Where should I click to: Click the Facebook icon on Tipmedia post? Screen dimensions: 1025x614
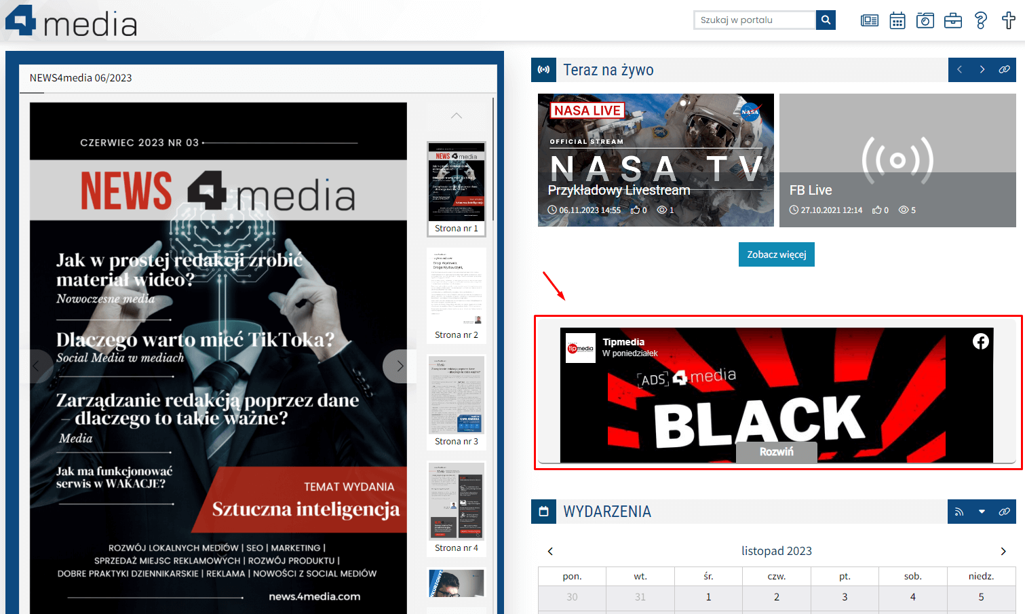[x=980, y=341]
